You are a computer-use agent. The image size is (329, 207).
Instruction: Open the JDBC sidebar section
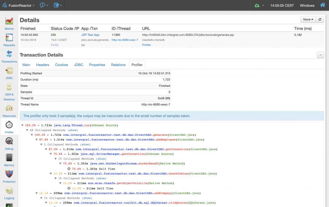tap(9, 73)
